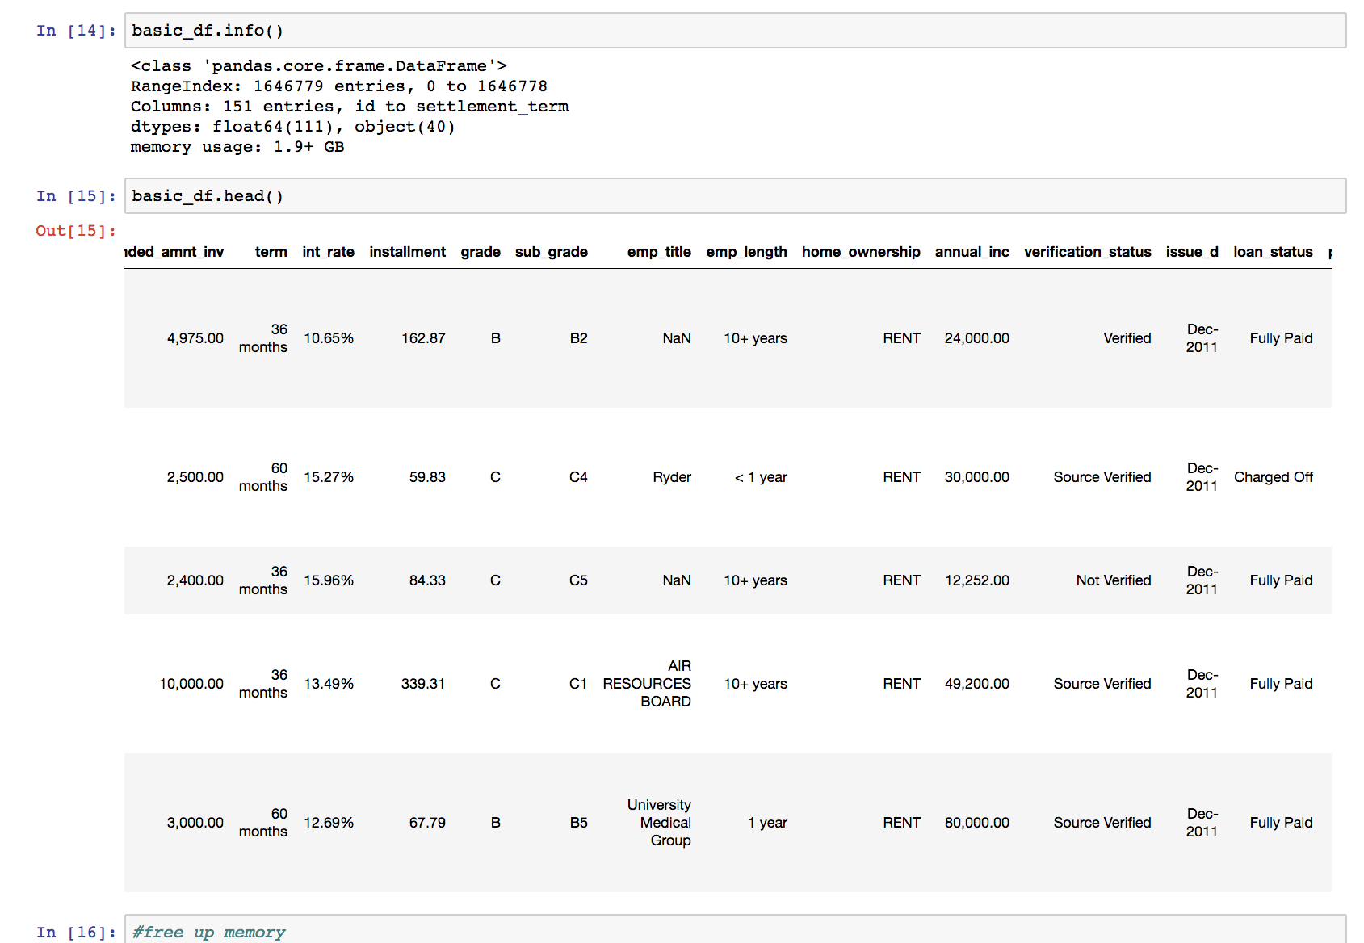The height and width of the screenshot is (943, 1364).
Task: Click the 339.31 installment cell
Action: (423, 684)
